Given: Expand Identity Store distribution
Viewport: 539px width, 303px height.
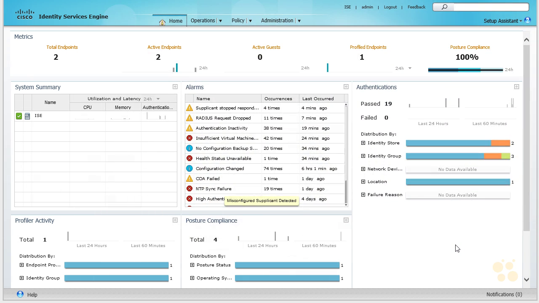Looking at the screenshot, I should coord(363,143).
